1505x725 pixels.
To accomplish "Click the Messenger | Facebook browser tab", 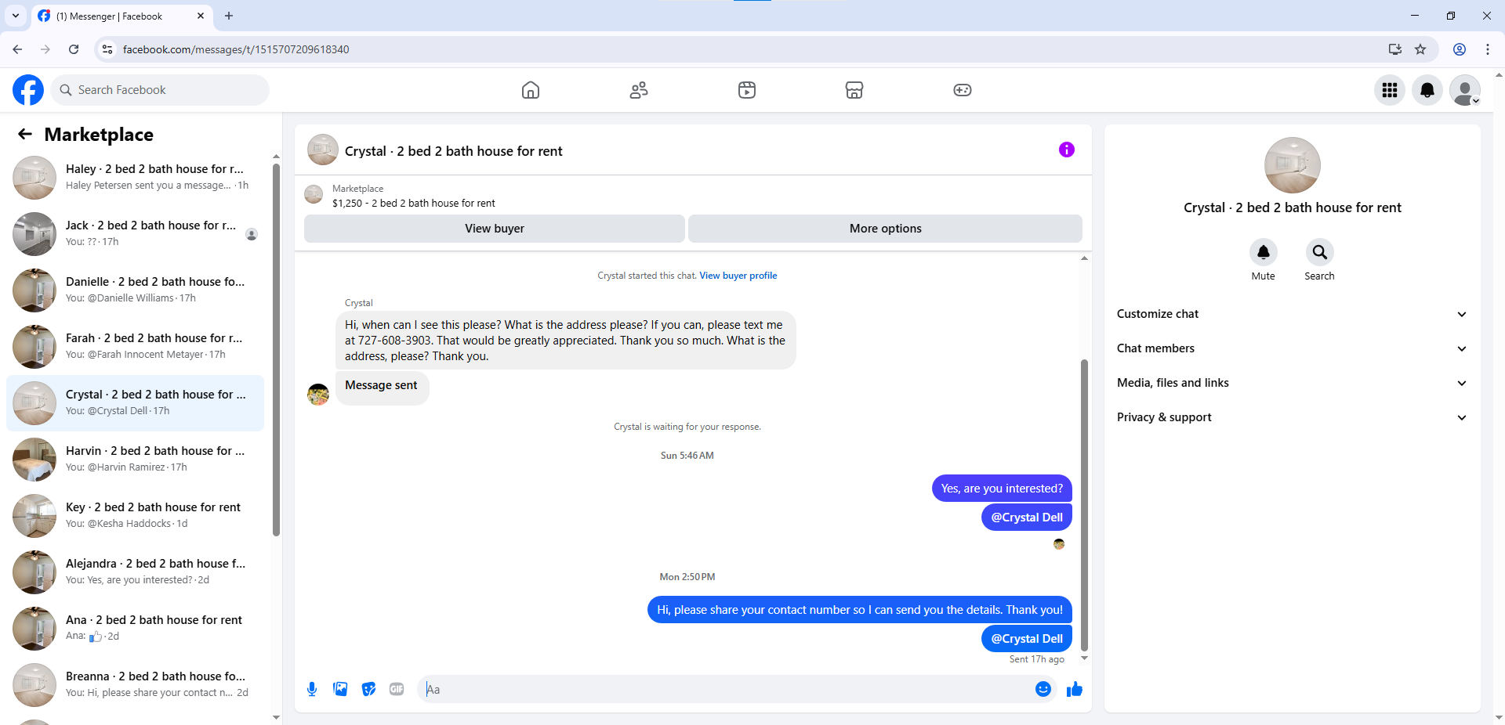I will point(121,16).
